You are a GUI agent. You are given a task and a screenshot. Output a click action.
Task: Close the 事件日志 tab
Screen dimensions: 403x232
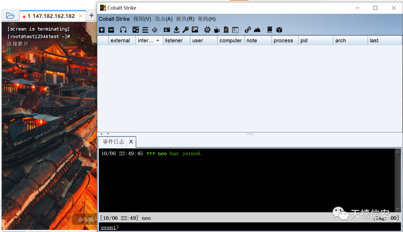[x=131, y=142]
